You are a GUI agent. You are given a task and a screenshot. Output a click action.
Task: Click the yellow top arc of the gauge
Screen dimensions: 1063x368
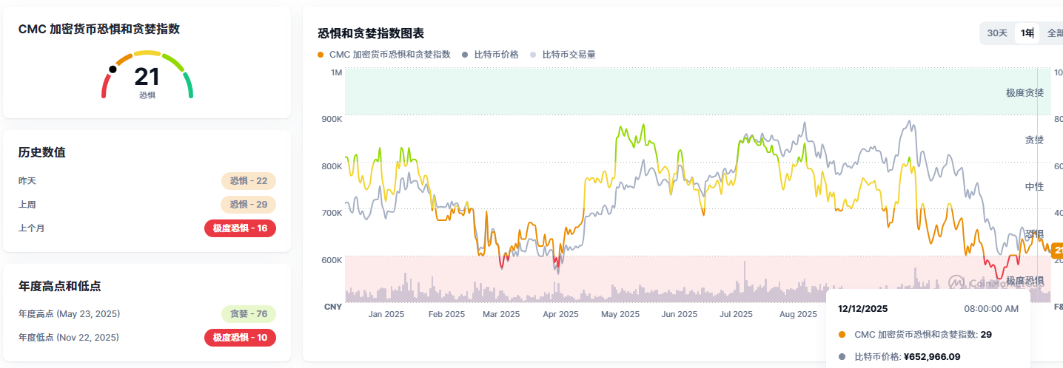147,54
